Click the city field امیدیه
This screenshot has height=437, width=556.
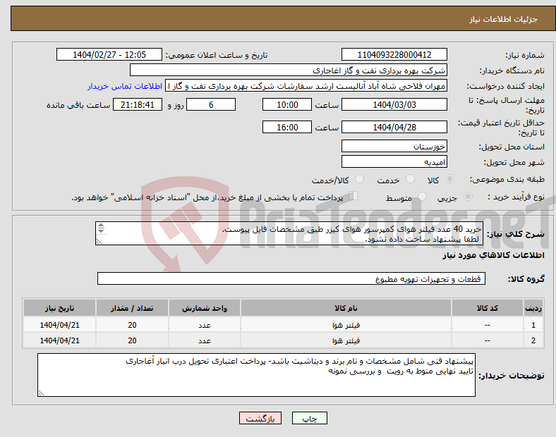pyautogui.click(x=394, y=161)
